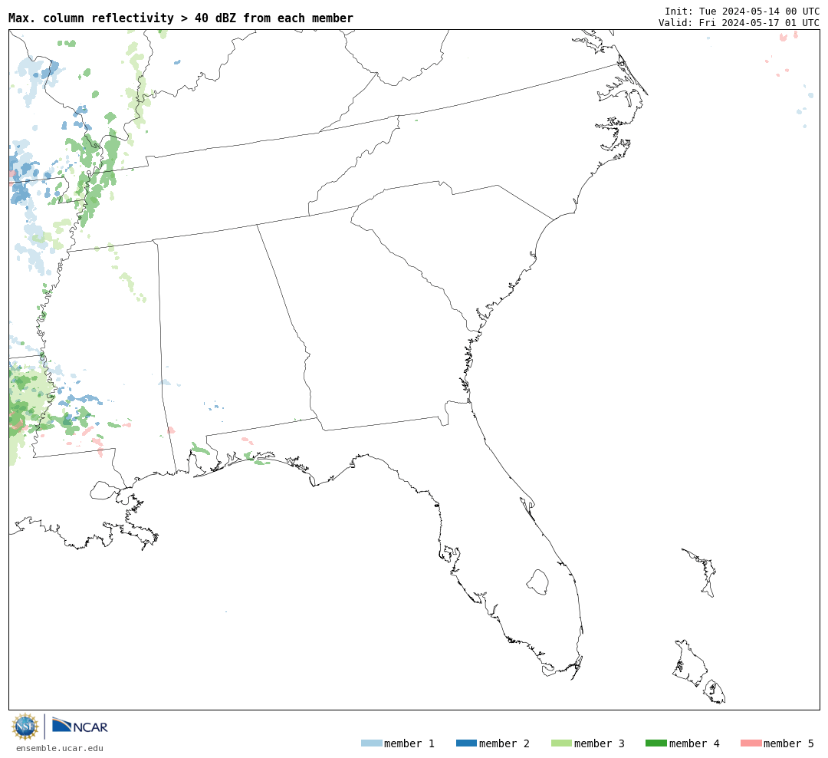The height and width of the screenshot is (758, 828).
Task: Click the member 1 light blue swatch
Action: (372, 743)
